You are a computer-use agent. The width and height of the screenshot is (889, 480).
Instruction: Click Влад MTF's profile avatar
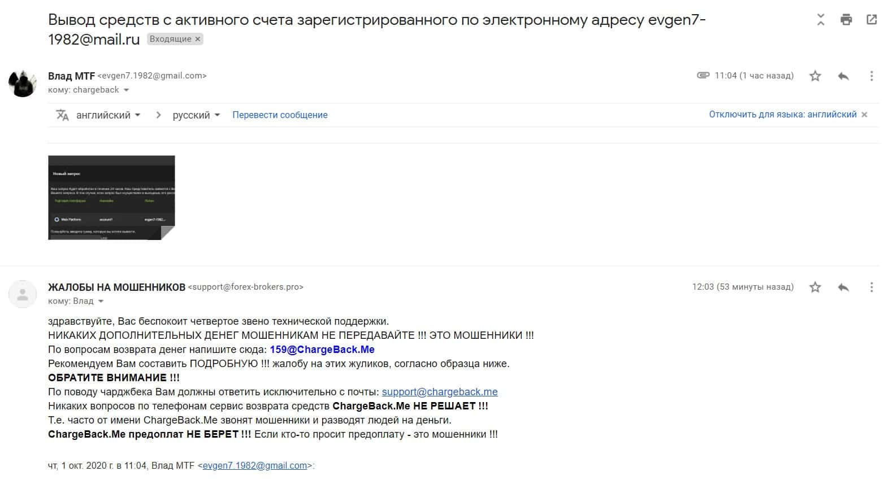[23, 83]
